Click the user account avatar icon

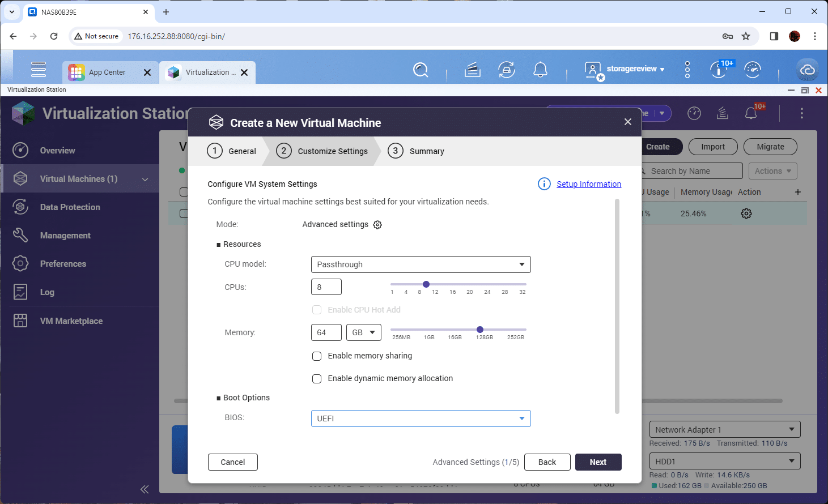[593, 71]
